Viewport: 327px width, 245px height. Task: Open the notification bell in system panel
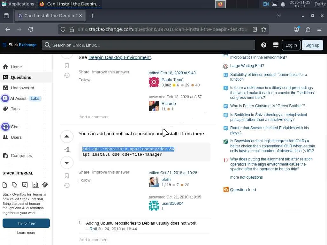[x=283, y=4]
